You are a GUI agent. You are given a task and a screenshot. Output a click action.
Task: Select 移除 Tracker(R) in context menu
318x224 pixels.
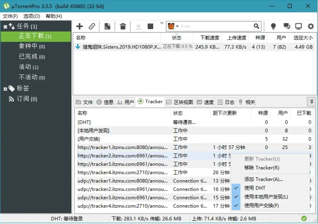coord(262,167)
